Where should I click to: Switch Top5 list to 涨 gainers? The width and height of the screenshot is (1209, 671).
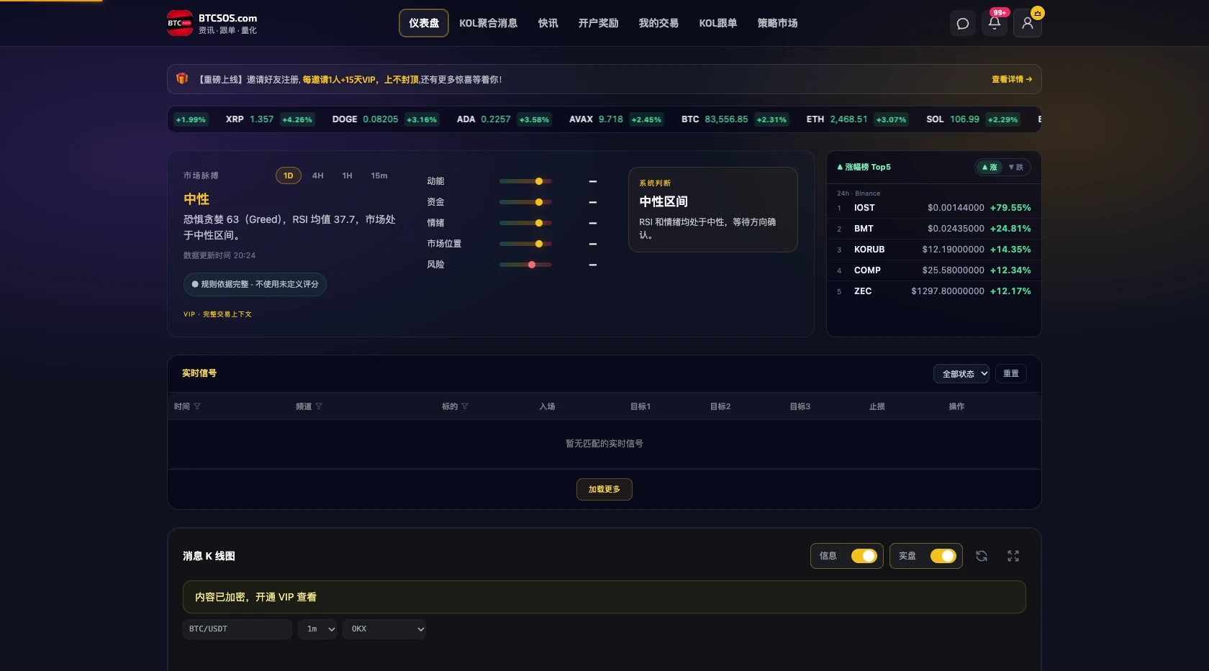(x=990, y=167)
